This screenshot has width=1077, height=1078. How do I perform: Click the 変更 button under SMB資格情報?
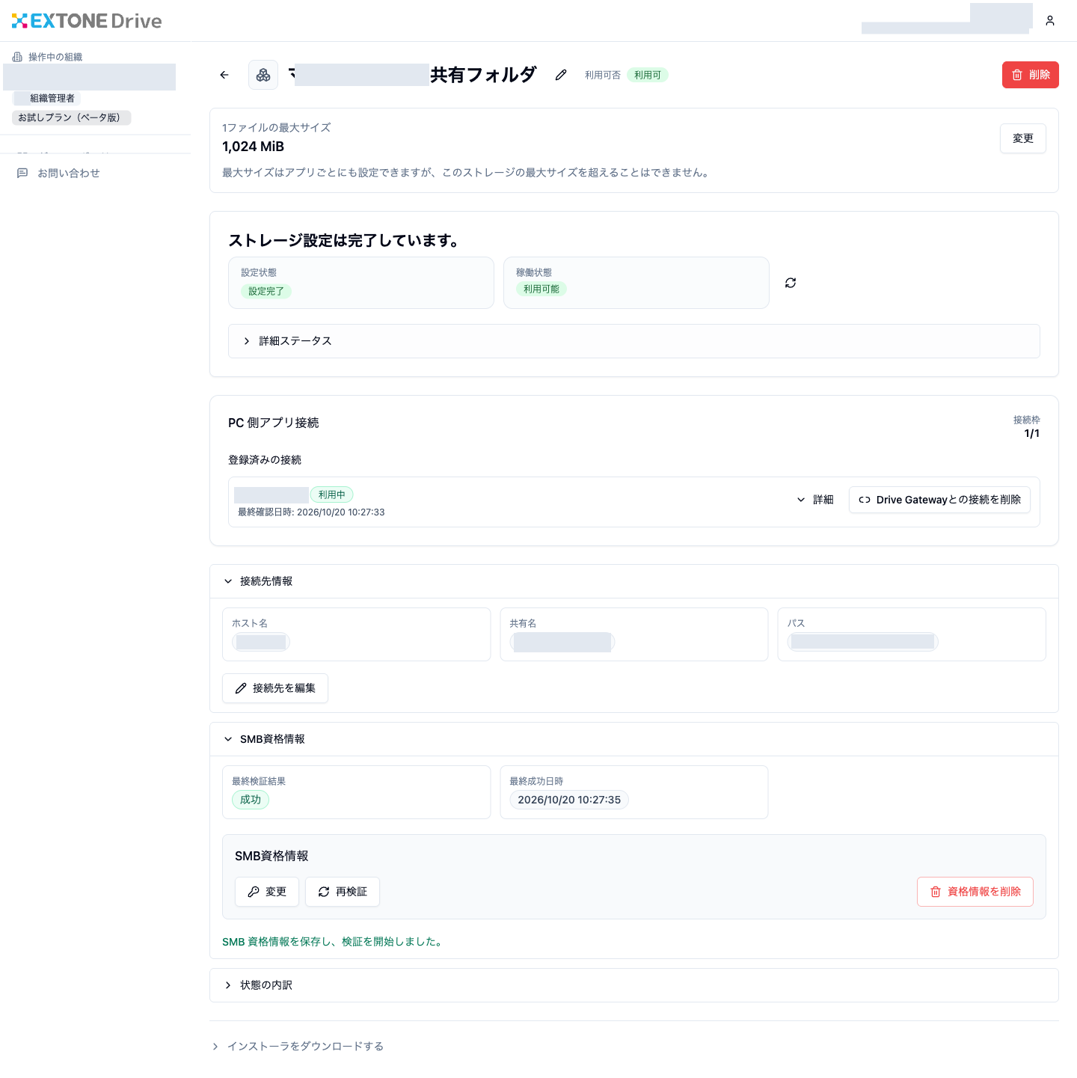267,892
